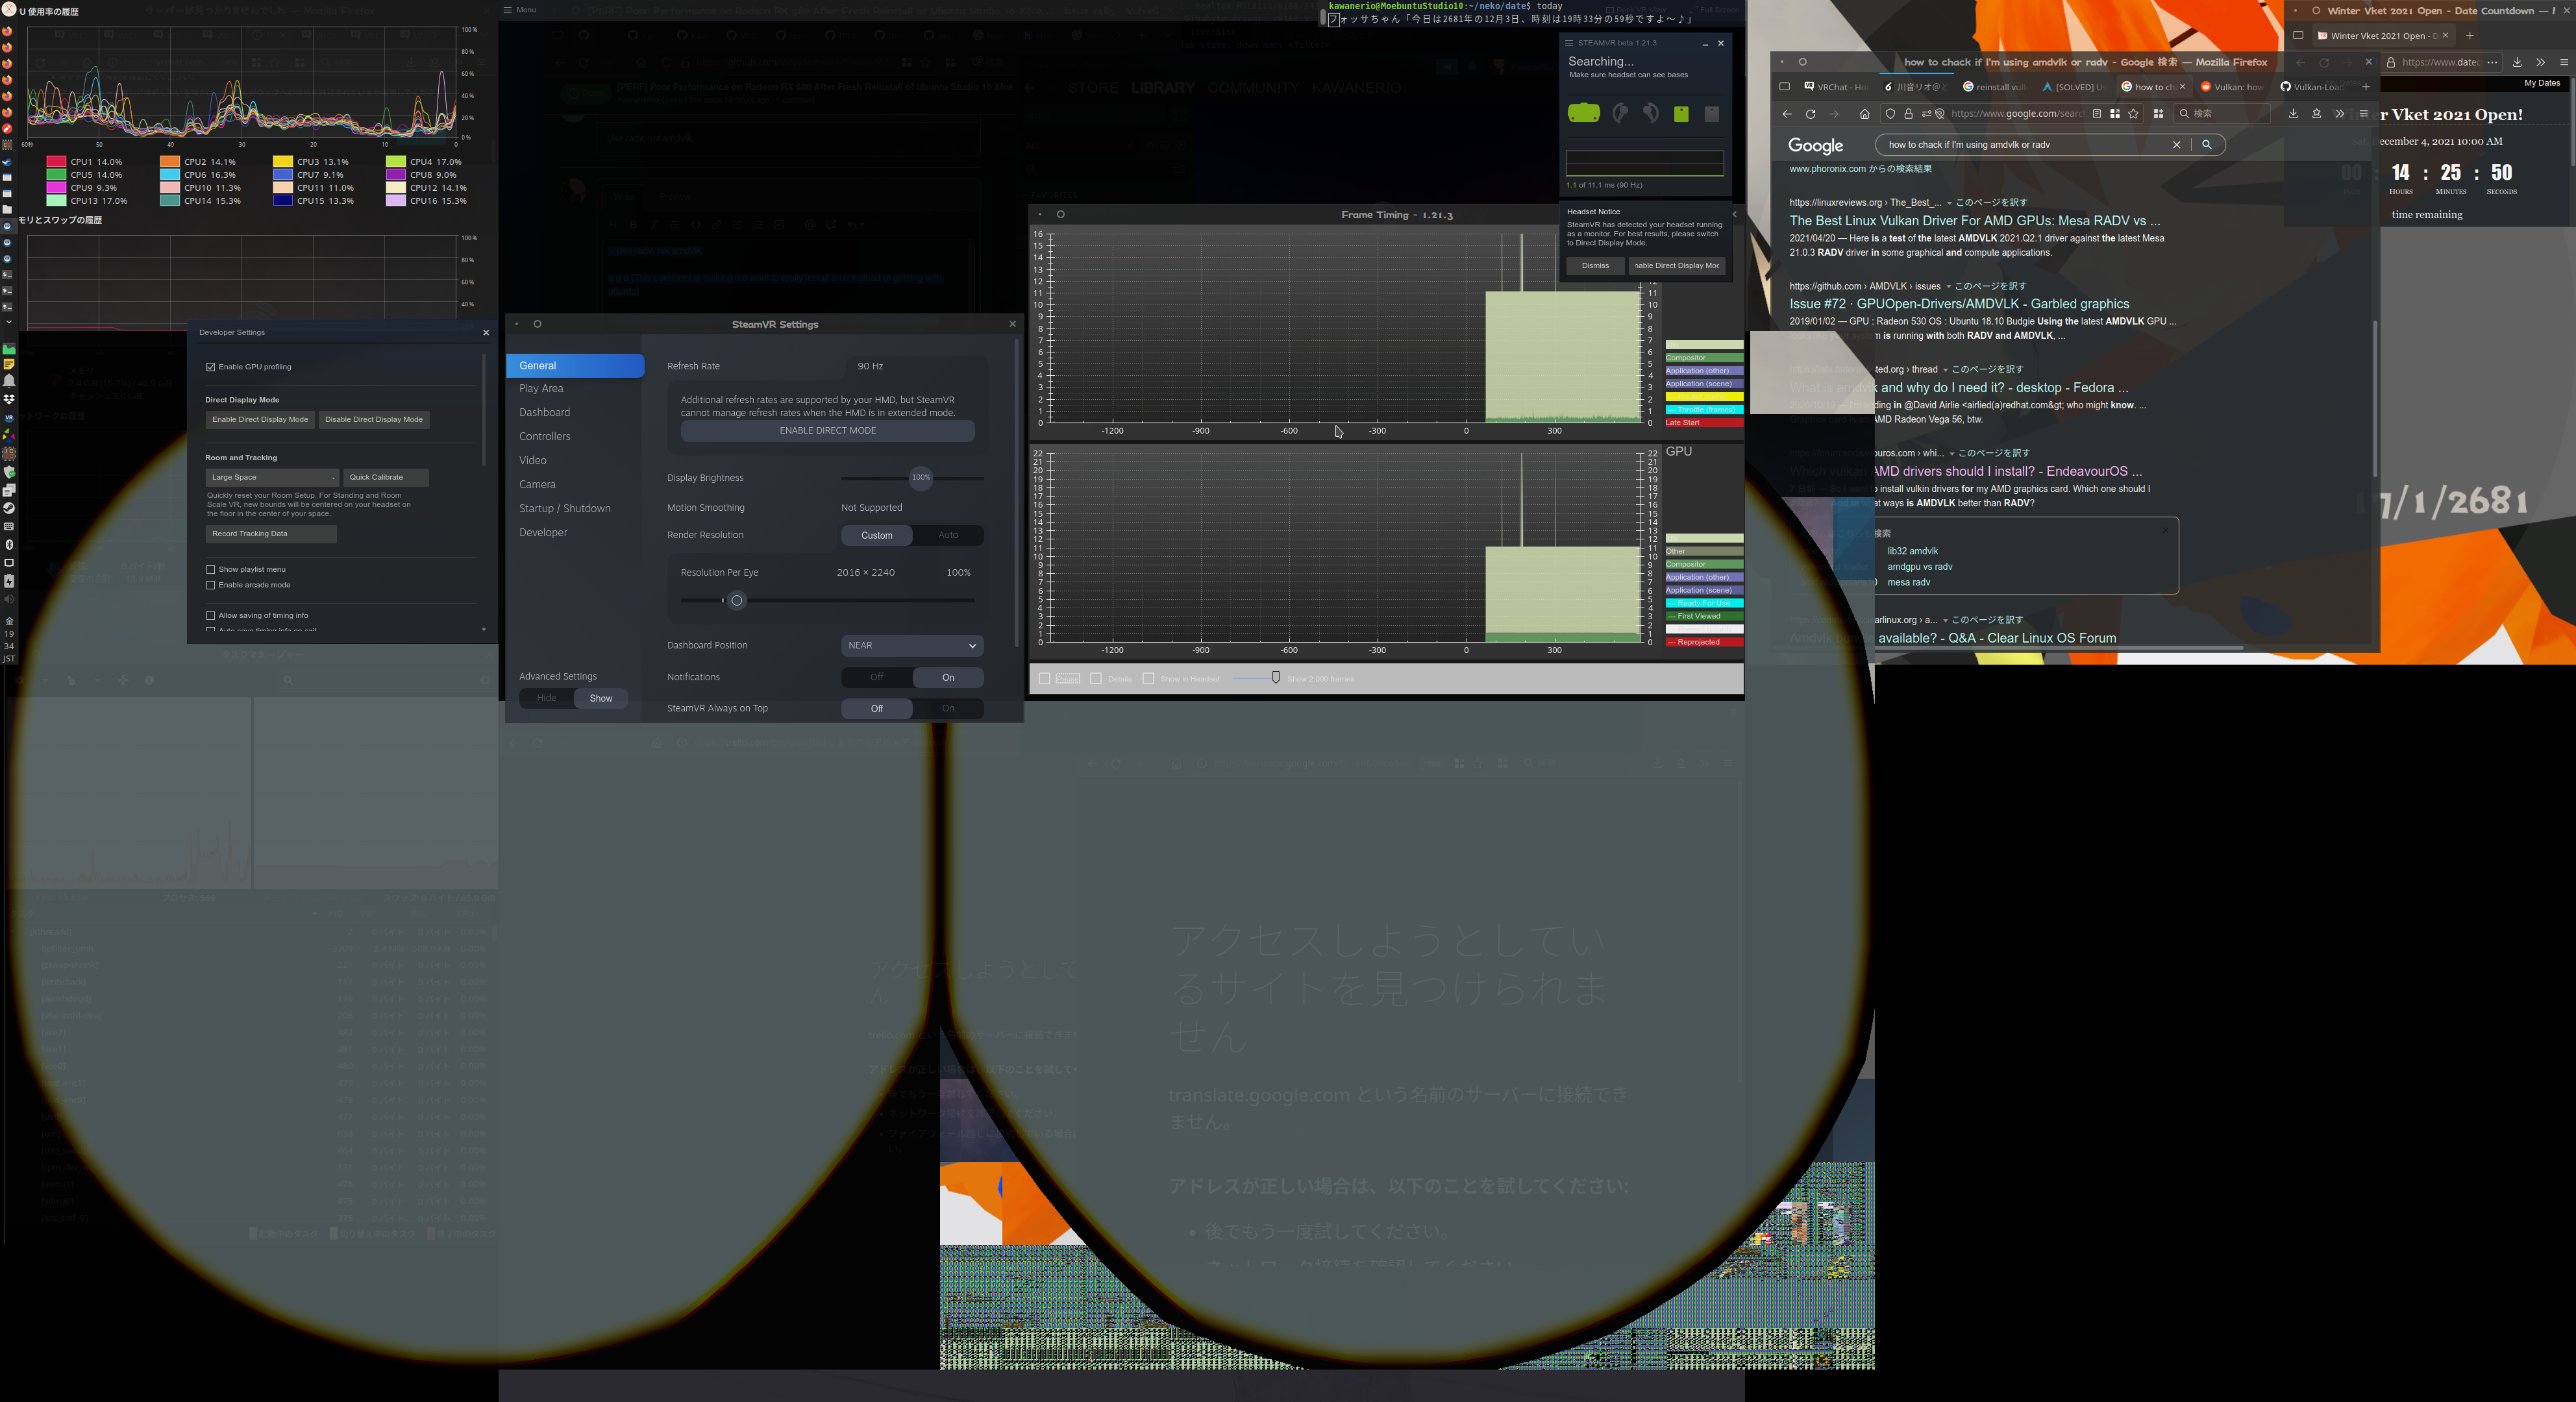2576x1402 pixels.
Task: Click the circle icon in Frame Timing titlebar
Action: coord(1060,214)
